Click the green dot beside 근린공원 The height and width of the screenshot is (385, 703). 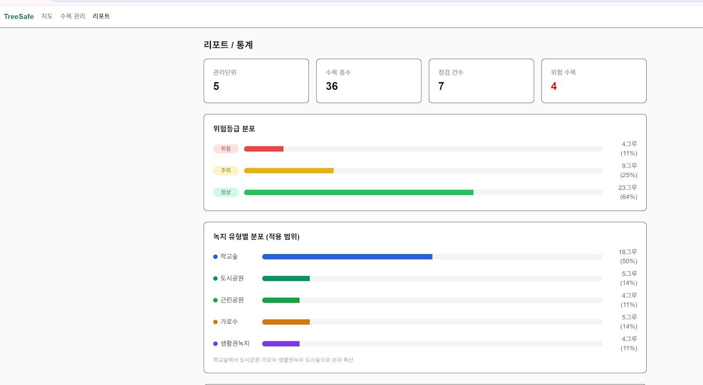point(215,300)
